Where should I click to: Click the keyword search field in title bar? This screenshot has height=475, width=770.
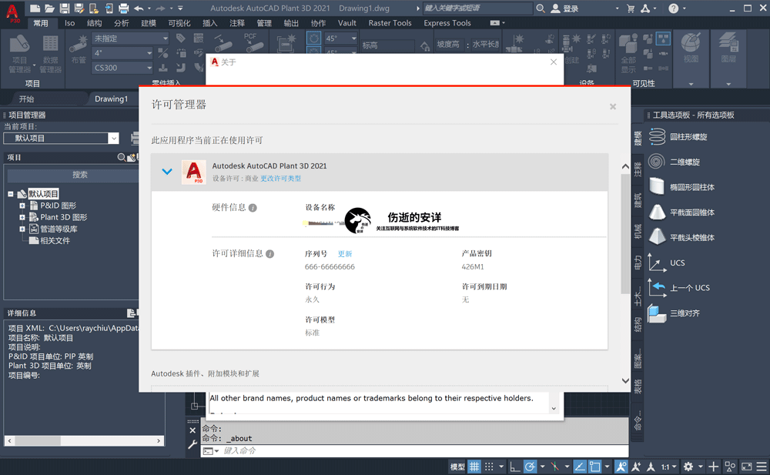(x=477, y=8)
